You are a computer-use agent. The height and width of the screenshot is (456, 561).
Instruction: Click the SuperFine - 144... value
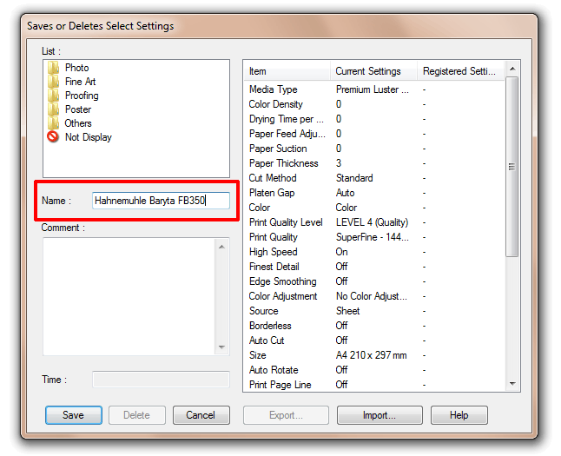pos(372,237)
